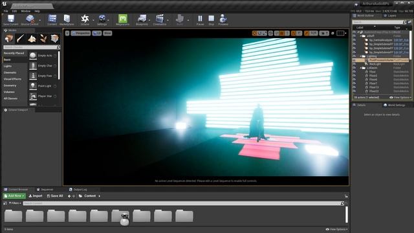Toggle visibility of RectLight in outliner
The height and width of the screenshot is (233, 414).
click(354, 64)
